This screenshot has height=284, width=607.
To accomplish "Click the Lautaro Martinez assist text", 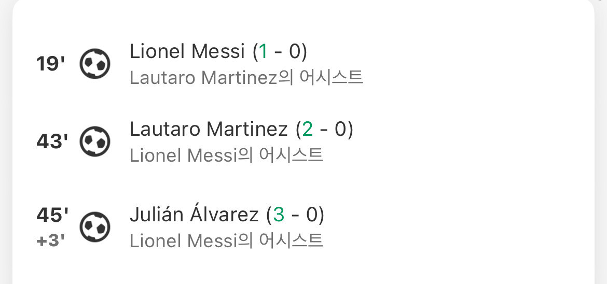I will coord(246,78).
